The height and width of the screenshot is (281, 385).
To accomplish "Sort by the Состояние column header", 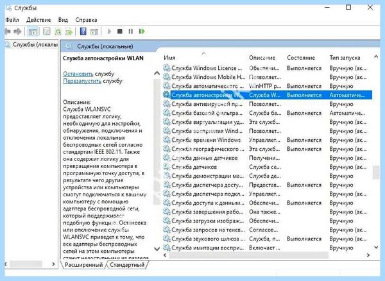I will tap(301, 58).
